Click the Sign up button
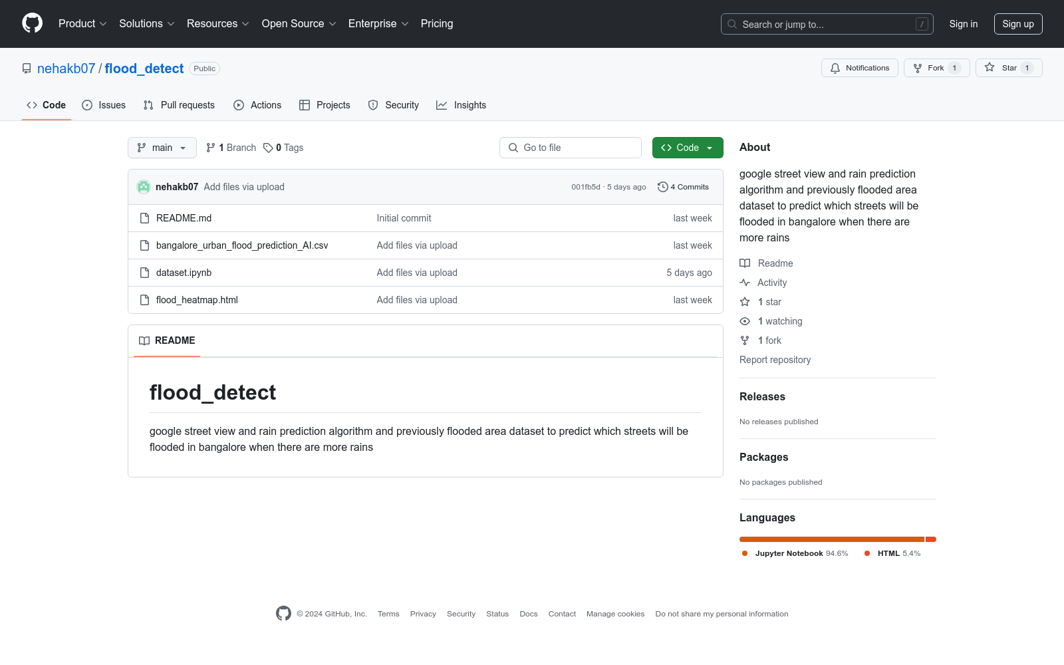 tap(1018, 24)
